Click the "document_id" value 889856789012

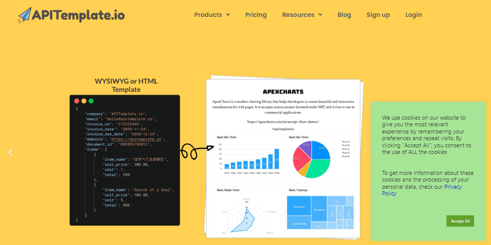click(x=134, y=144)
